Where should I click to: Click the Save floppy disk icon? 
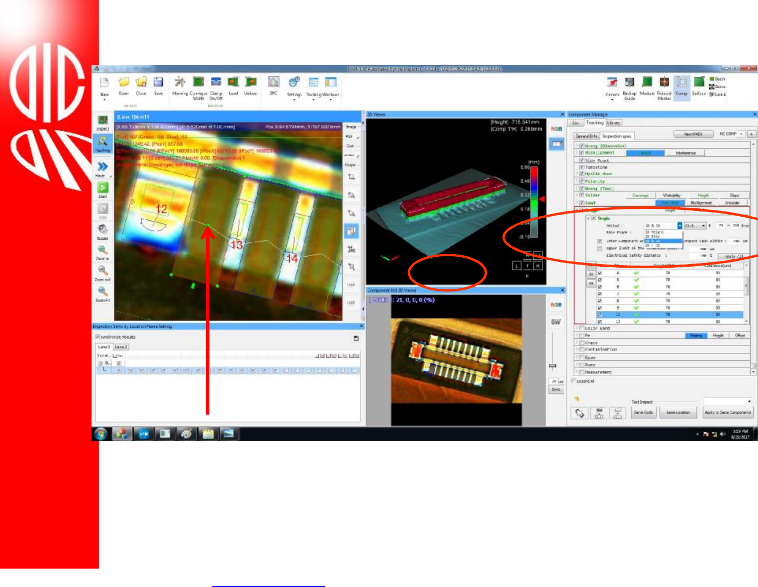(158, 87)
